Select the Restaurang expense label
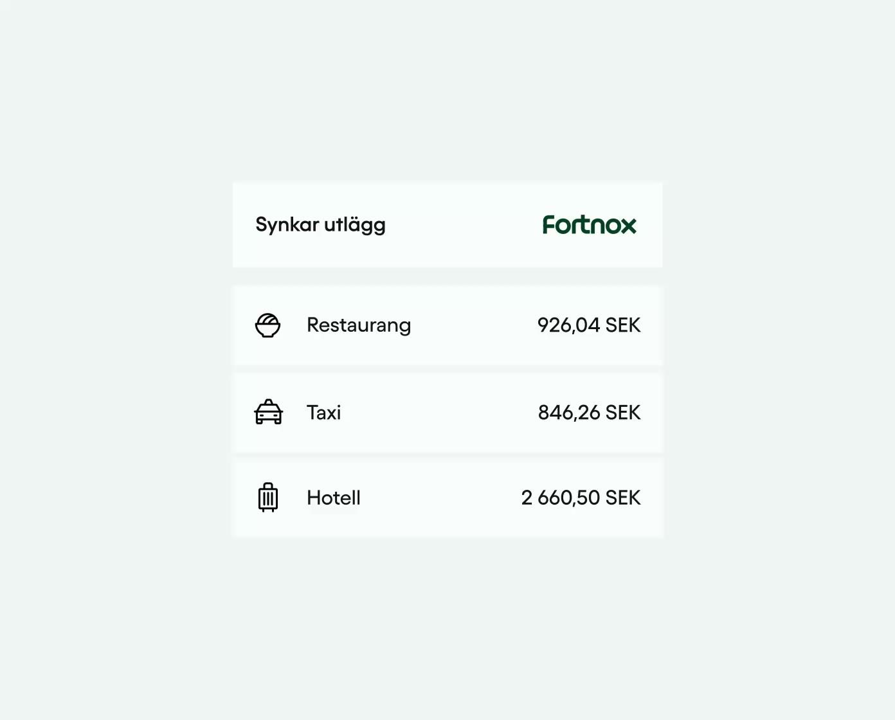The height and width of the screenshot is (720, 895). pos(359,325)
